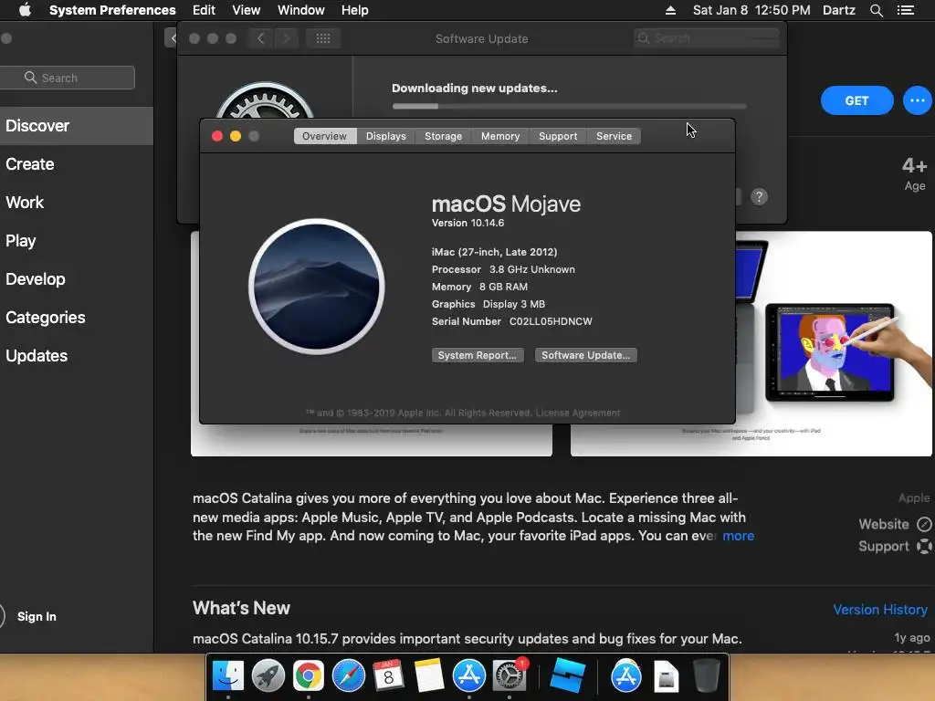Click the Website compass icon

click(x=924, y=525)
